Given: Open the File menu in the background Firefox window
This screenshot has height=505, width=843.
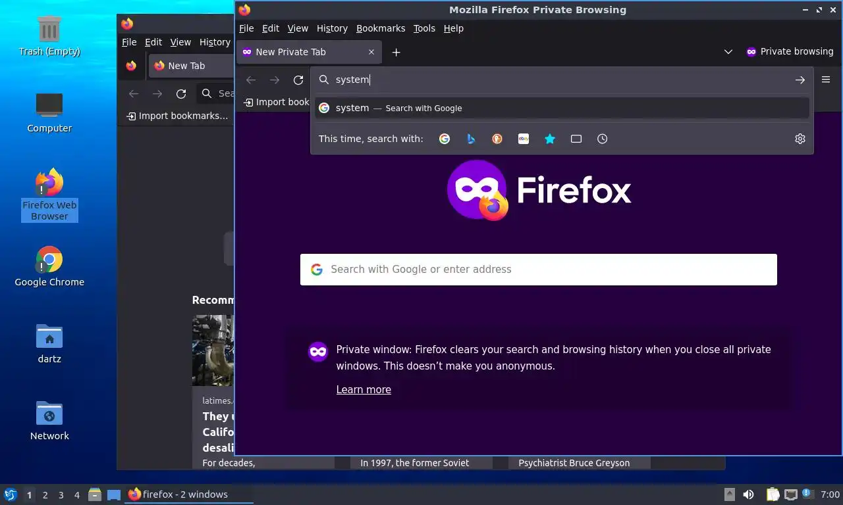Looking at the screenshot, I should tap(129, 42).
